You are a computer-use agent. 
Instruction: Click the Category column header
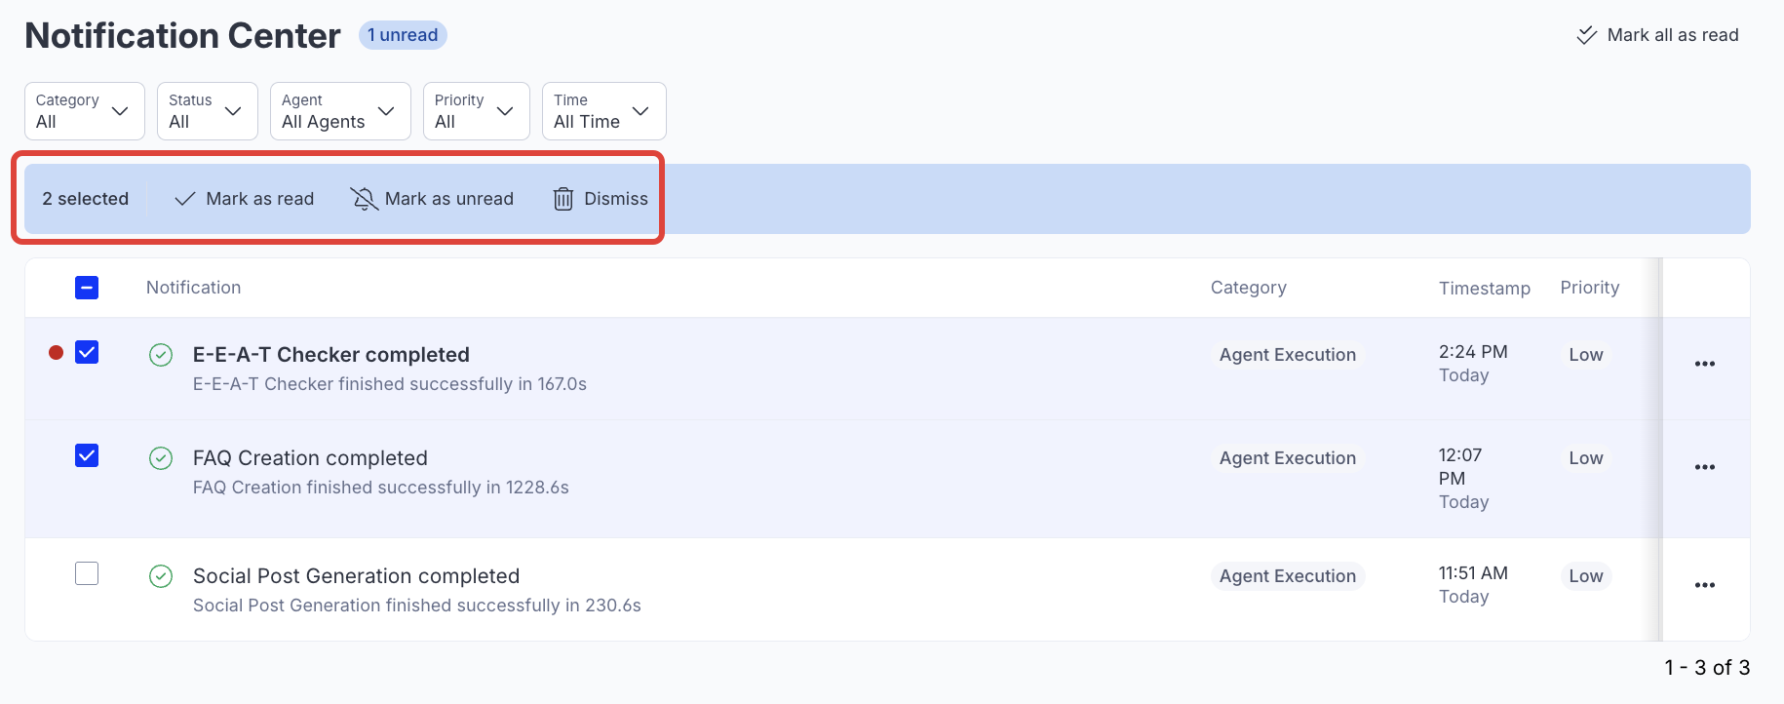[1249, 288]
